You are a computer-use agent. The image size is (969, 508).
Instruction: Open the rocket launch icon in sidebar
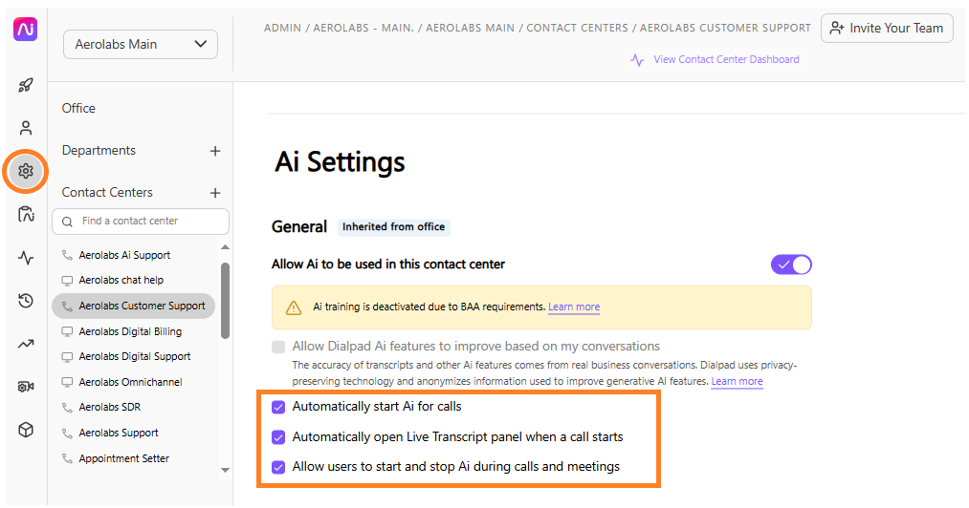[x=25, y=85]
